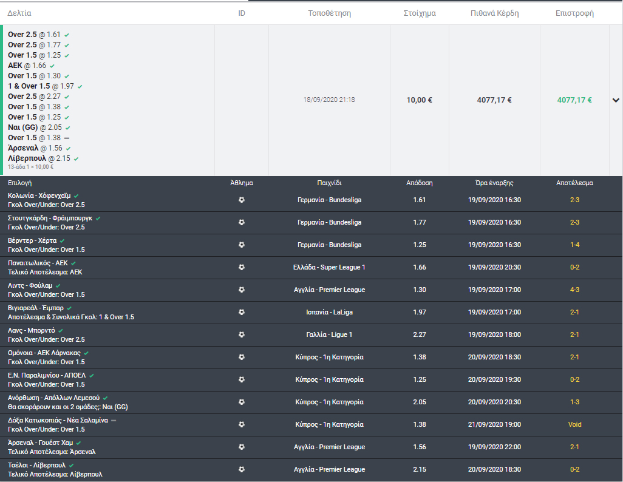Screen dimensions: 623x482
Task: Click the grey void dash next to Δόξα Κατωκοπιάς - Νέα Σαλαμίνα
Action: click(114, 420)
